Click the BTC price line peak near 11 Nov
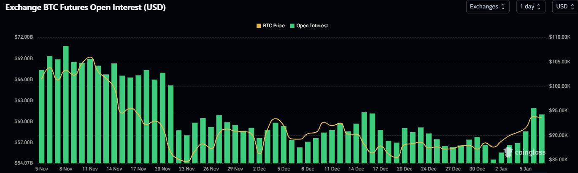The height and width of the screenshot is (173, 578). click(x=90, y=58)
